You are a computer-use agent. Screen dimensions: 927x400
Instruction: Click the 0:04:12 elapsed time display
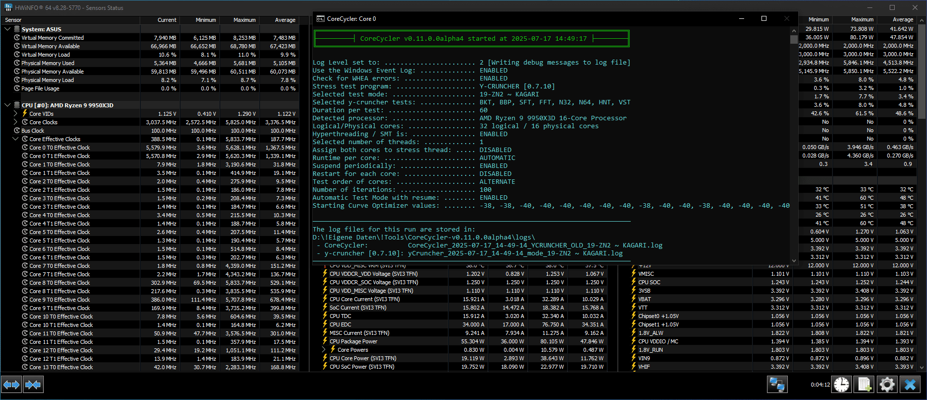pos(820,385)
